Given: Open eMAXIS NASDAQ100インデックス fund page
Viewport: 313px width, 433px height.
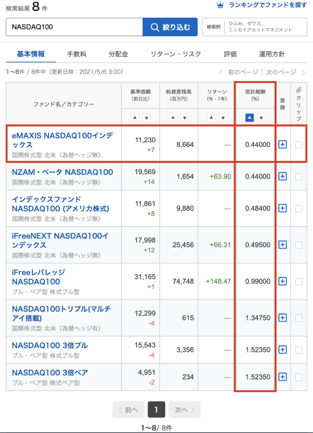Looking at the screenshot, I should [x=63, y=140].
